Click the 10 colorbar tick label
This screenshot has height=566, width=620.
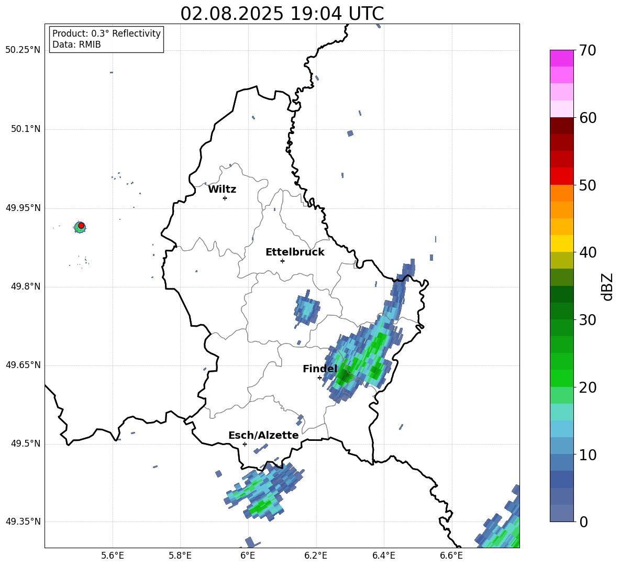(x=588, y=454)
